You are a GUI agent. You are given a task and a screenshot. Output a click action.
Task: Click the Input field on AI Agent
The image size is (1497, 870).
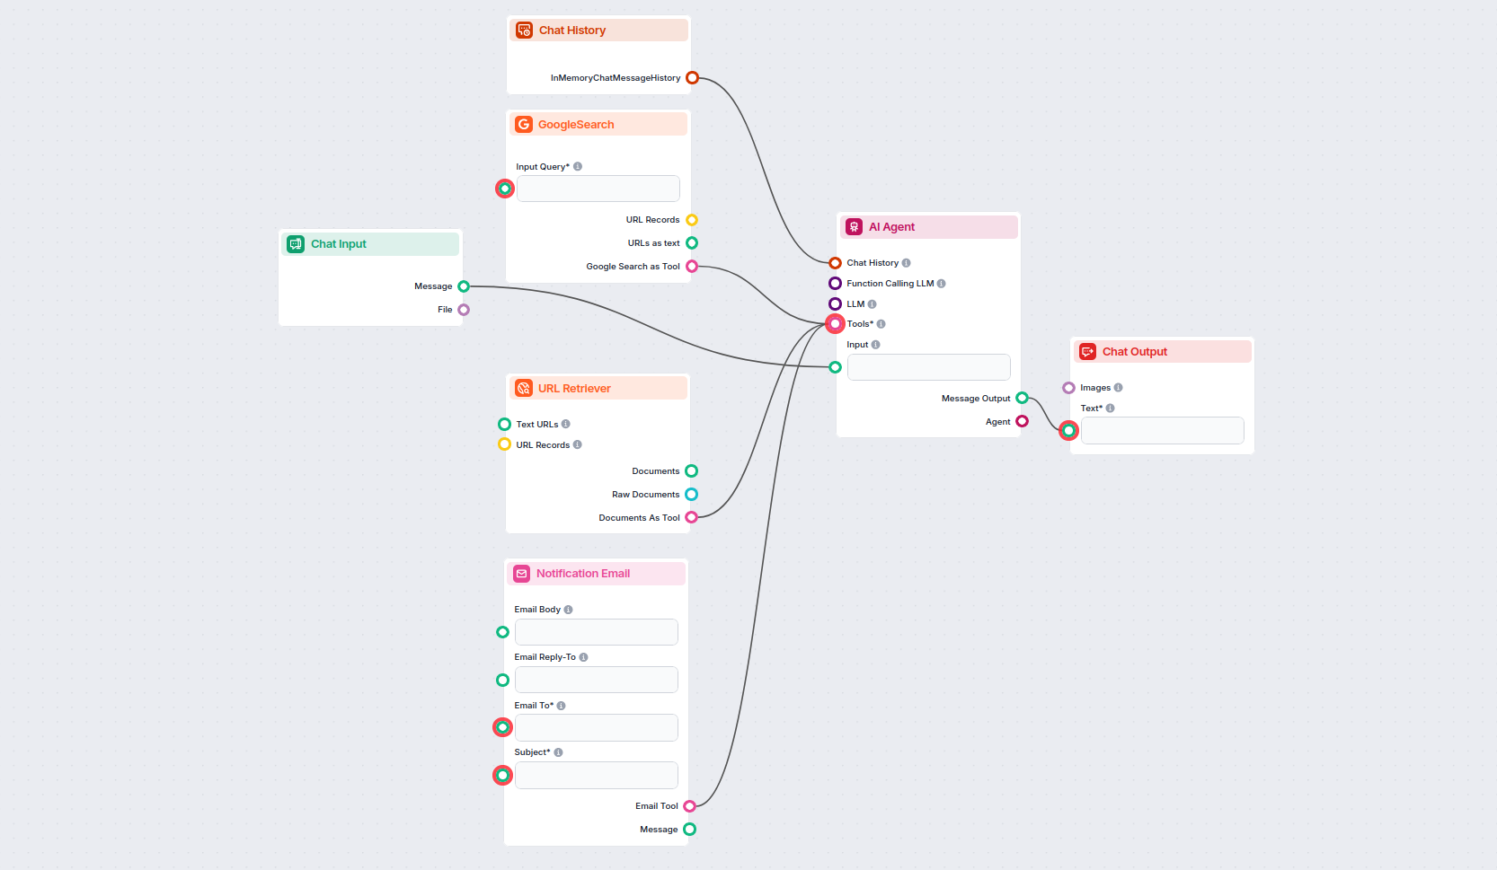[928, 366]
